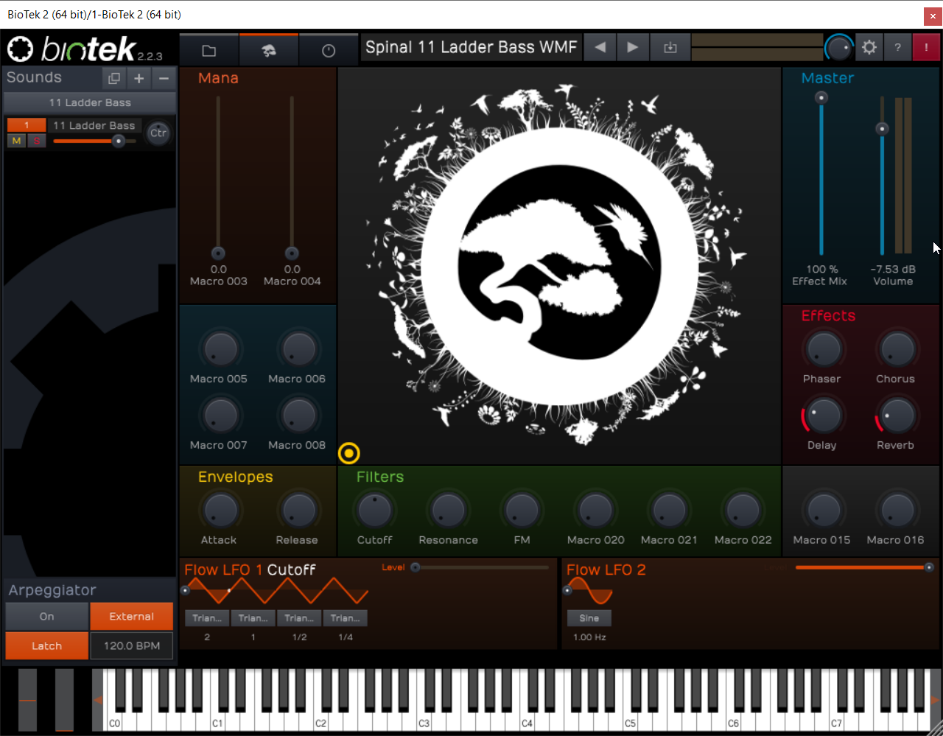Click the Delay effect knob
Screen dimensions: 943x736
823,416
